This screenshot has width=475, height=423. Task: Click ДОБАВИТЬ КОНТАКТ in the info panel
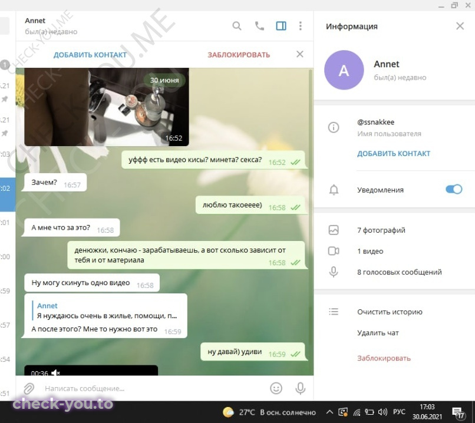pos(394,154)
